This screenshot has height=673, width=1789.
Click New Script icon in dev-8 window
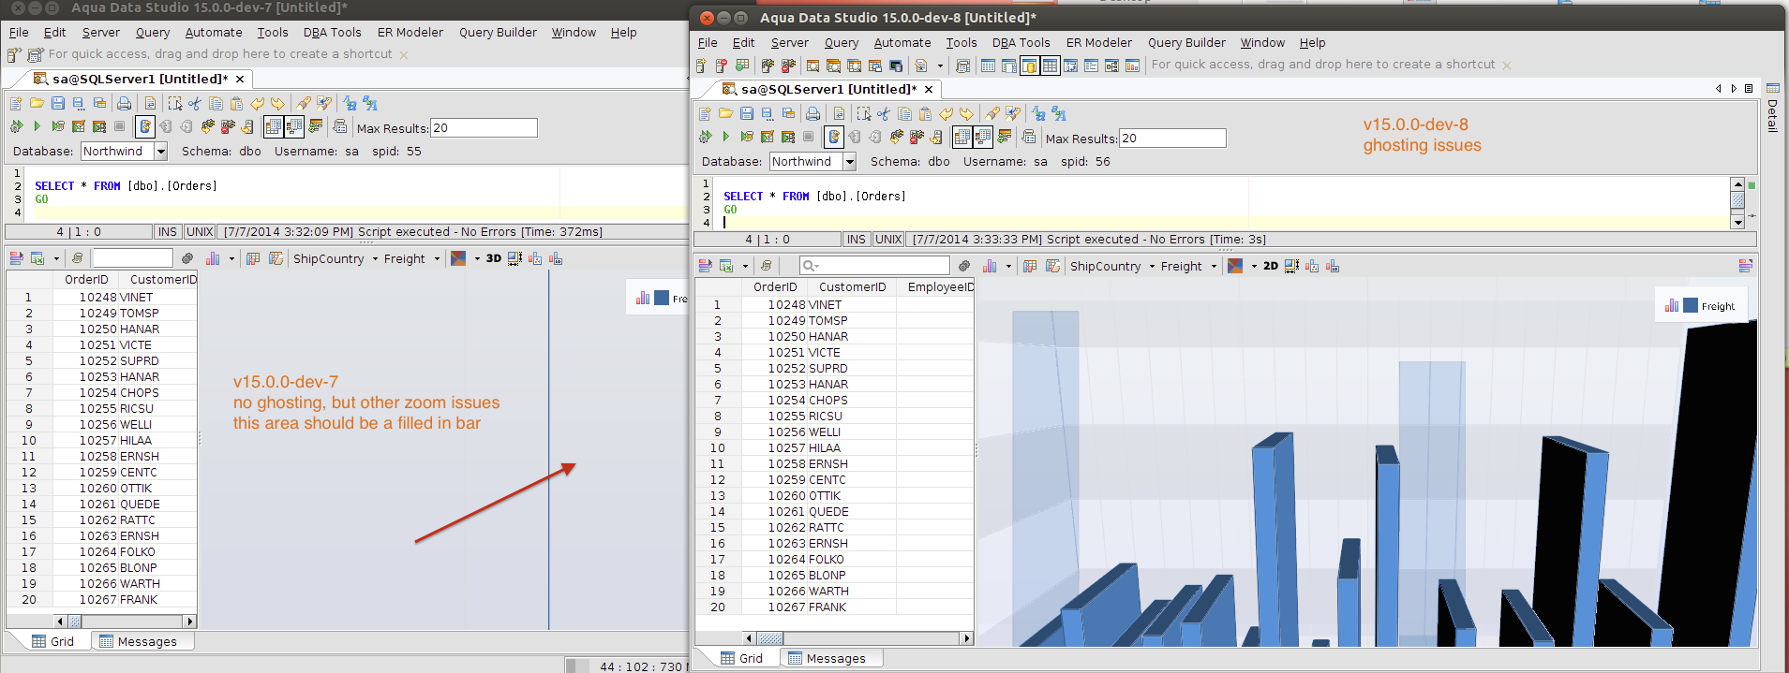(705, 113)
